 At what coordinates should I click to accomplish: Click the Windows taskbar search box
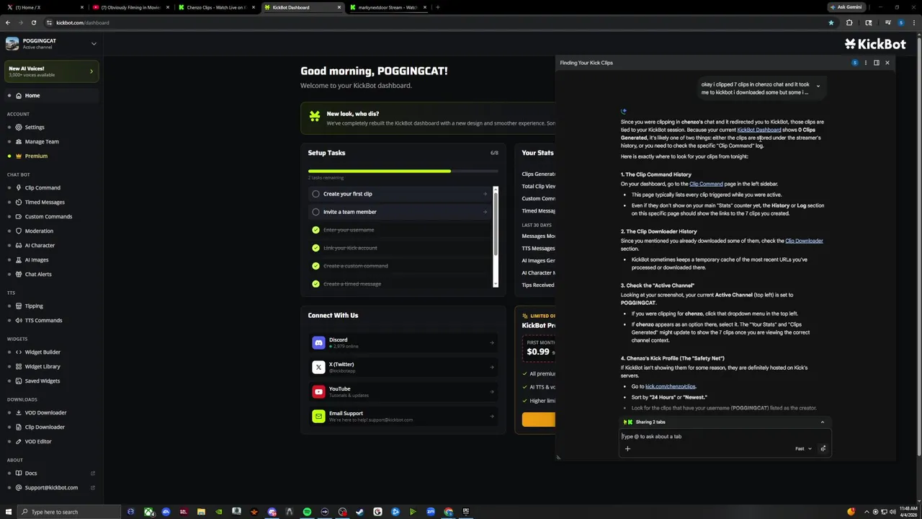coord(69,512)
